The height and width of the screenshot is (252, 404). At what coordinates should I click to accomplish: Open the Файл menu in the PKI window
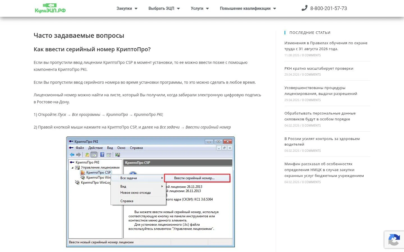80,148
